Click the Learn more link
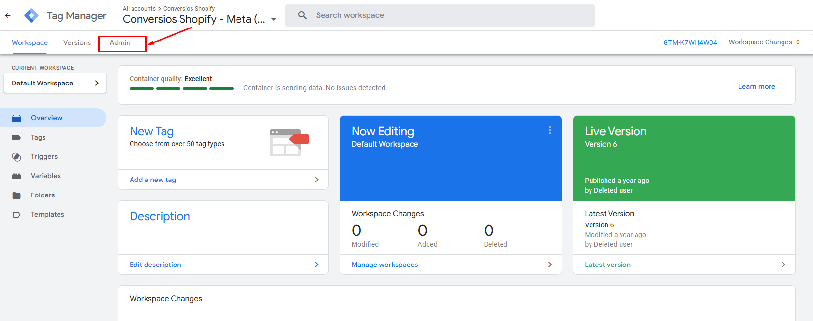The width and height of the screenshot is (813, 321). click(x=756, y=86)
